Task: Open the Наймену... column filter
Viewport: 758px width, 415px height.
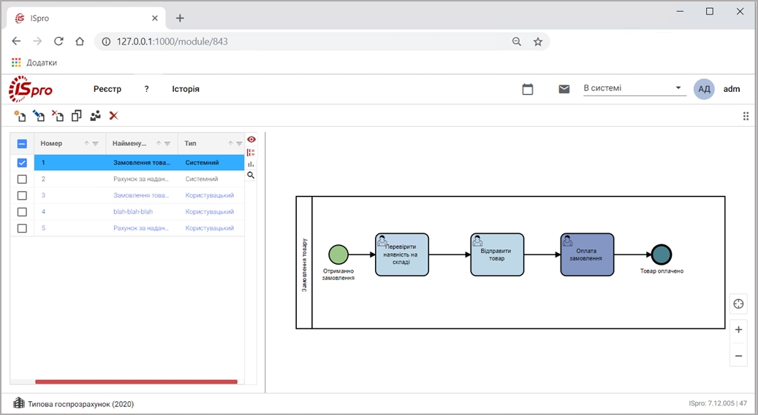Action: [x=167, y=144]
